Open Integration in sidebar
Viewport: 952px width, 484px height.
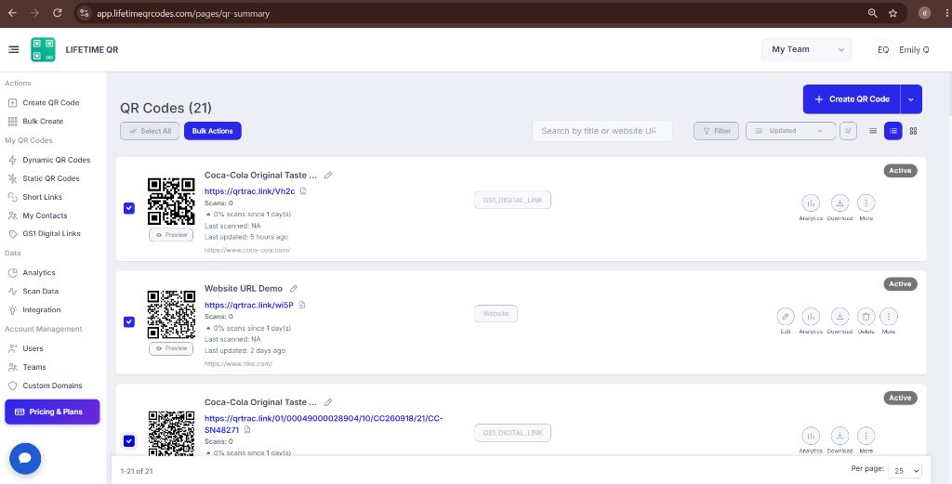41,310
